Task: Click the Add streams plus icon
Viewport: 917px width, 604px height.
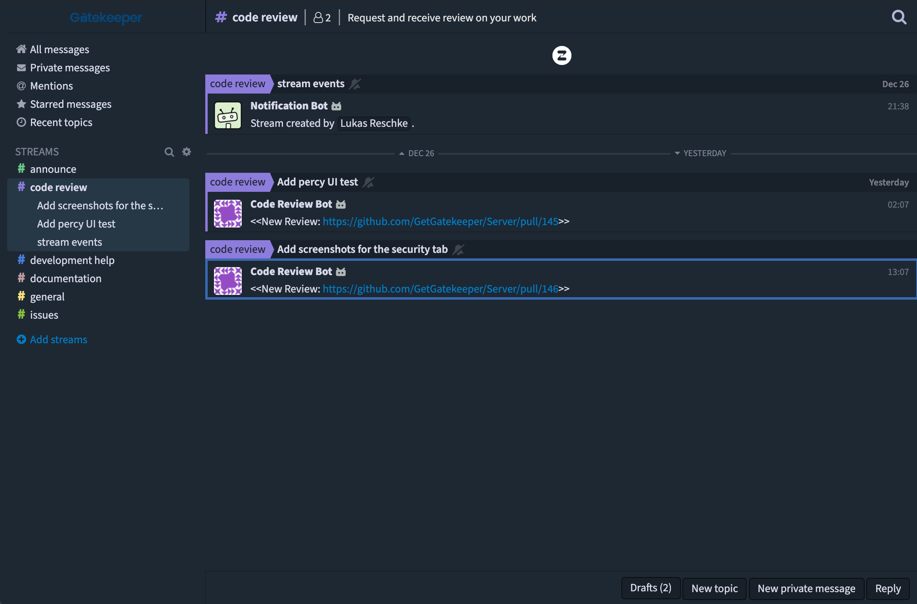Action: coord(21,340)
